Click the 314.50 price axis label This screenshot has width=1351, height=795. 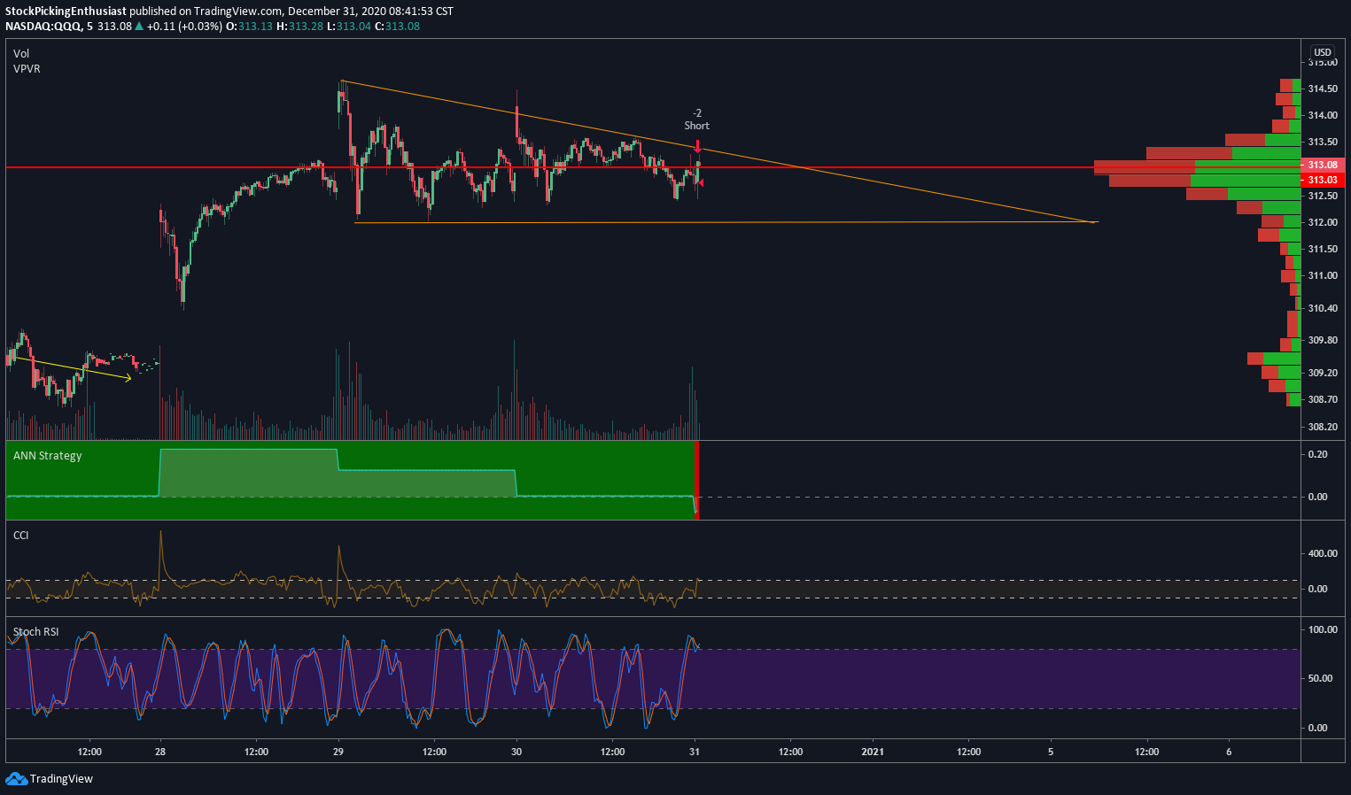tap(1323, 89)
